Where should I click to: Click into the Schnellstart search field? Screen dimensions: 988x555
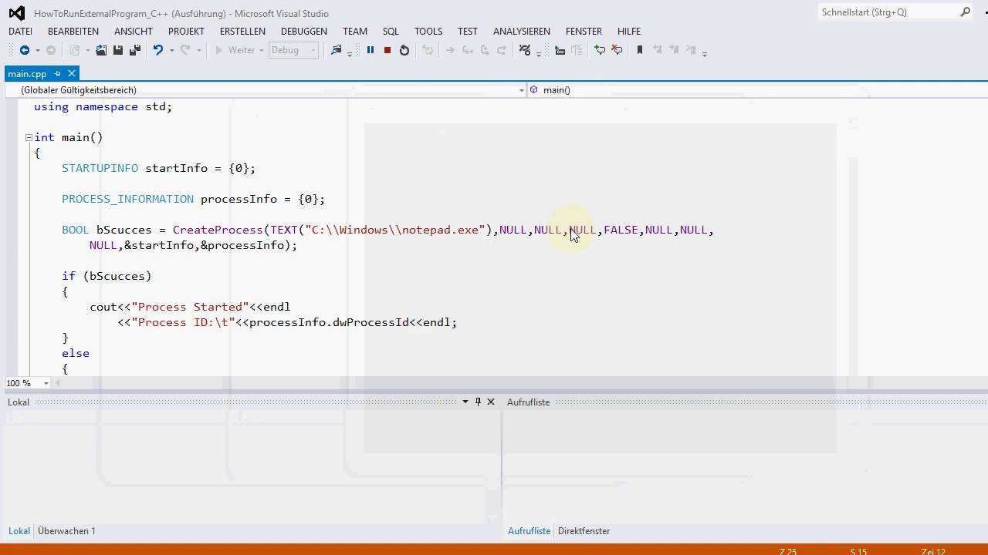[886, 12]
